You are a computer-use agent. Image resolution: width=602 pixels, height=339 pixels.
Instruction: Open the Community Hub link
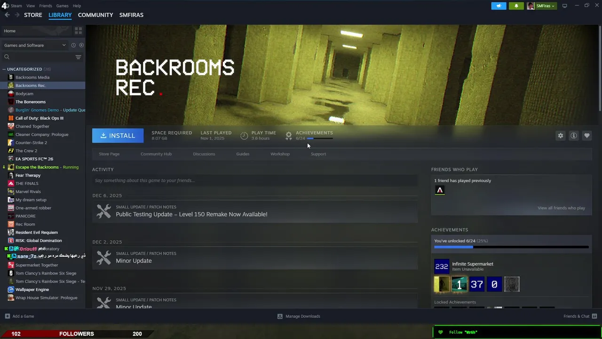(x=156, y=154)
